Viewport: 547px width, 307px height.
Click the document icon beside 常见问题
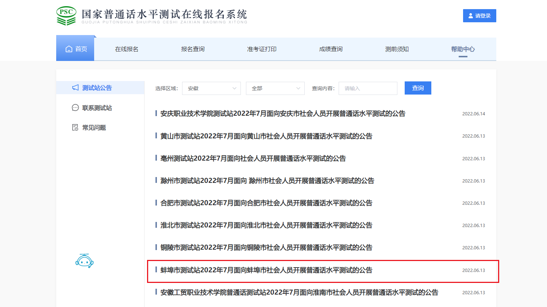(75, 127)
